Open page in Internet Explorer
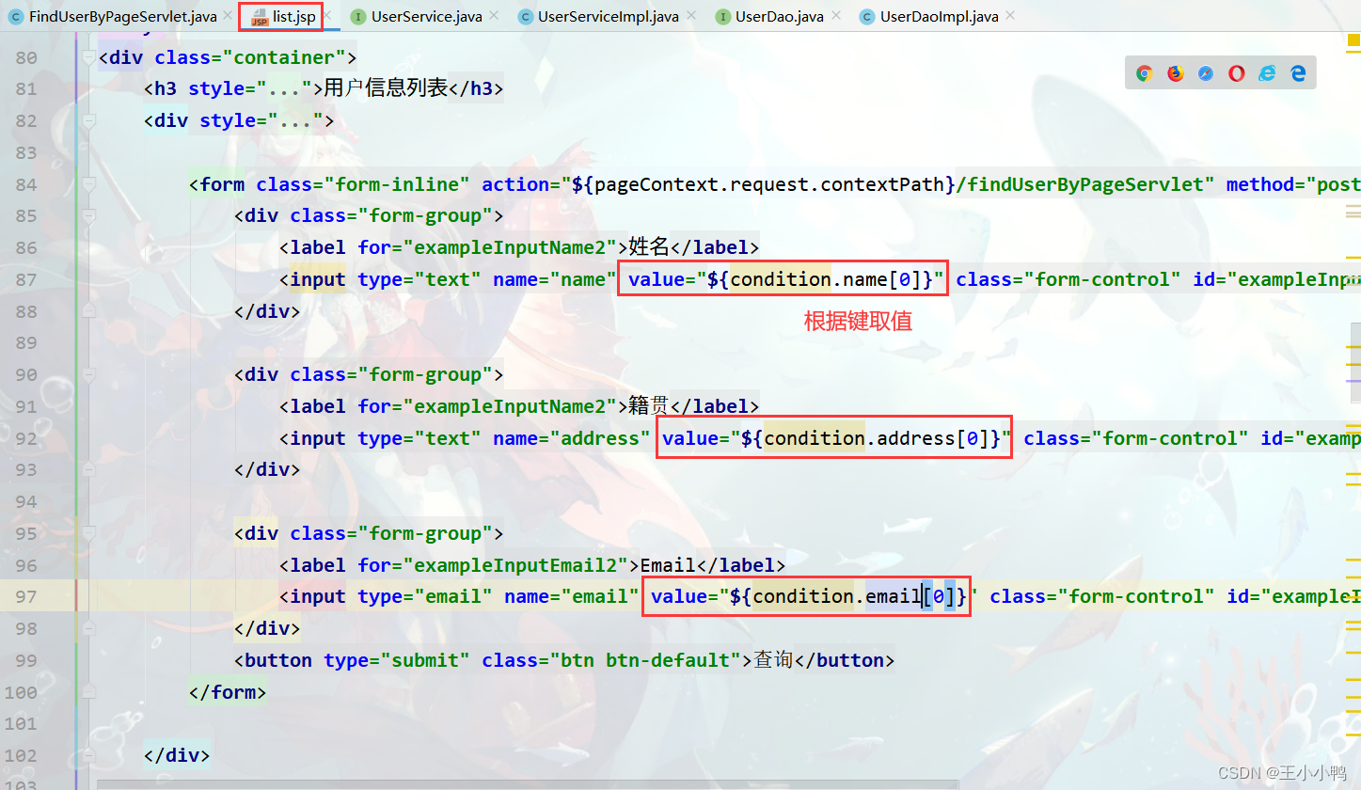1361x790 pixels. point(1268,73)
